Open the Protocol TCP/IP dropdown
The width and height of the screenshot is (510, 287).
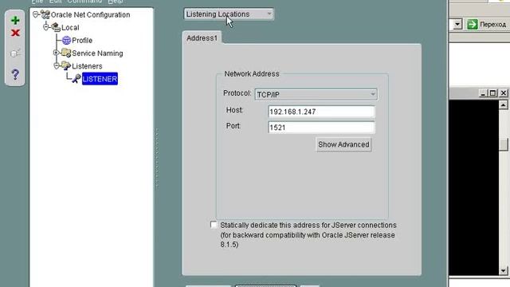click(316, 94)
